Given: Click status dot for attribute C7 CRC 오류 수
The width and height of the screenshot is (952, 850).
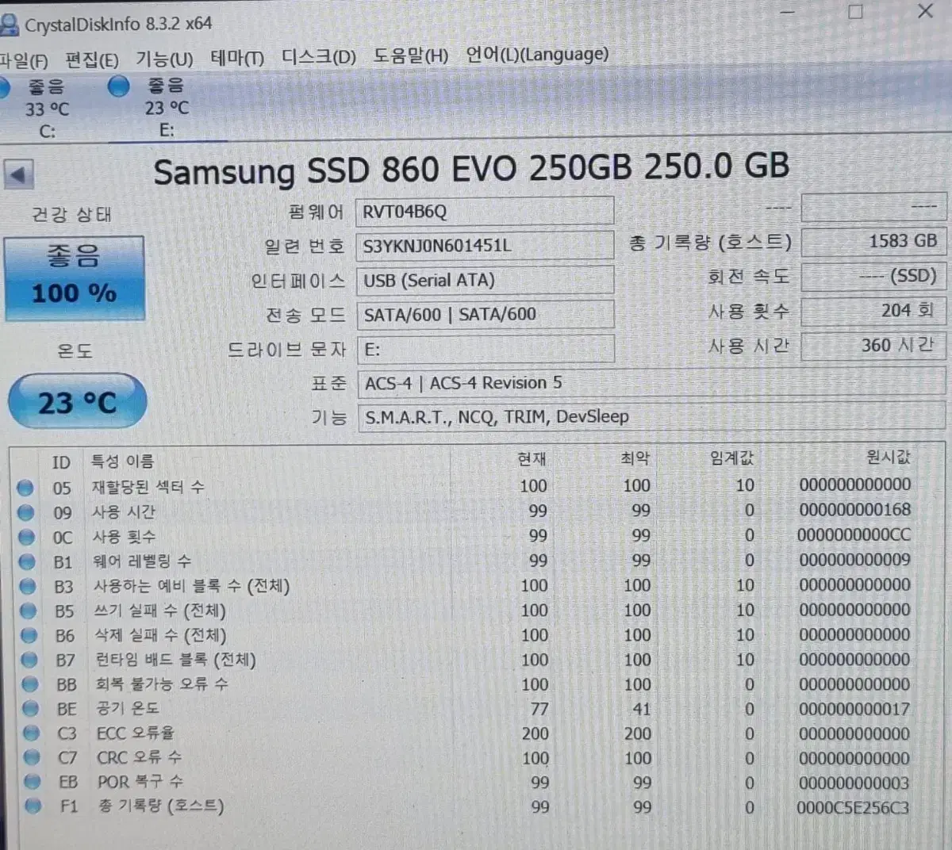Looking at the screenshot, I should pos(32,757).
